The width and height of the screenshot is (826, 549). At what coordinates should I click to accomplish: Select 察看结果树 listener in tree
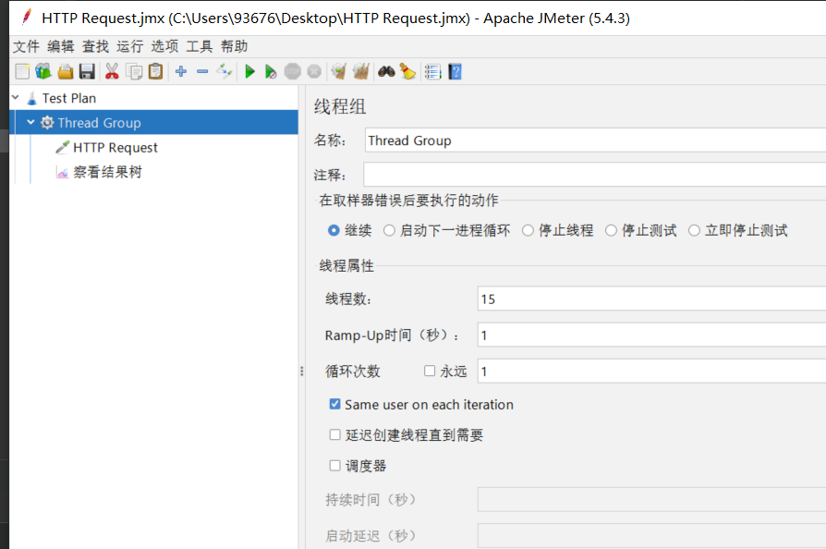pyautogui.click(x=107, y=172)
